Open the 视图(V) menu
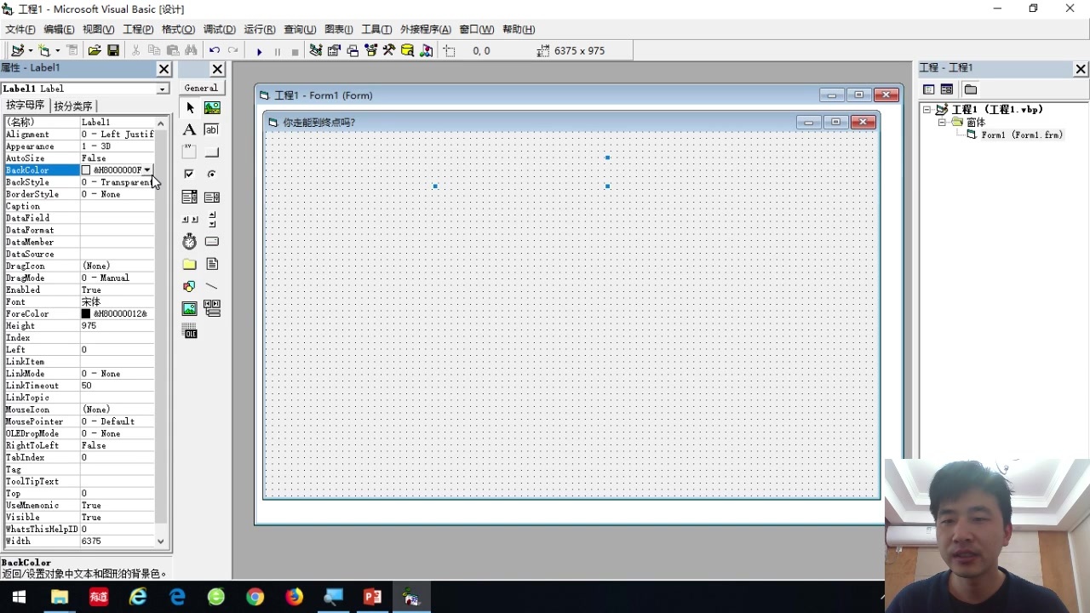Image resolution: width=1090 pixels, height=613 pixels. pyautogui.click(x=99, y=29)
